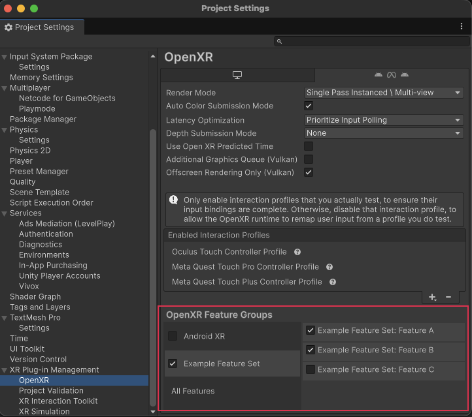Enable Use Open XR Predicted Time
Image resolution: width=472 pixels, height=417 pixels.
(x=309, y=146)
